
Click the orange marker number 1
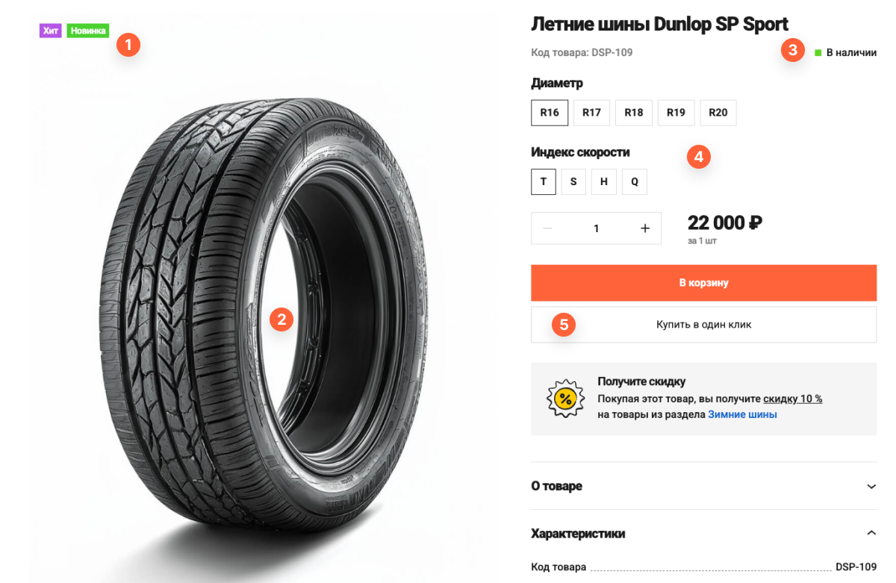[128, 45]
